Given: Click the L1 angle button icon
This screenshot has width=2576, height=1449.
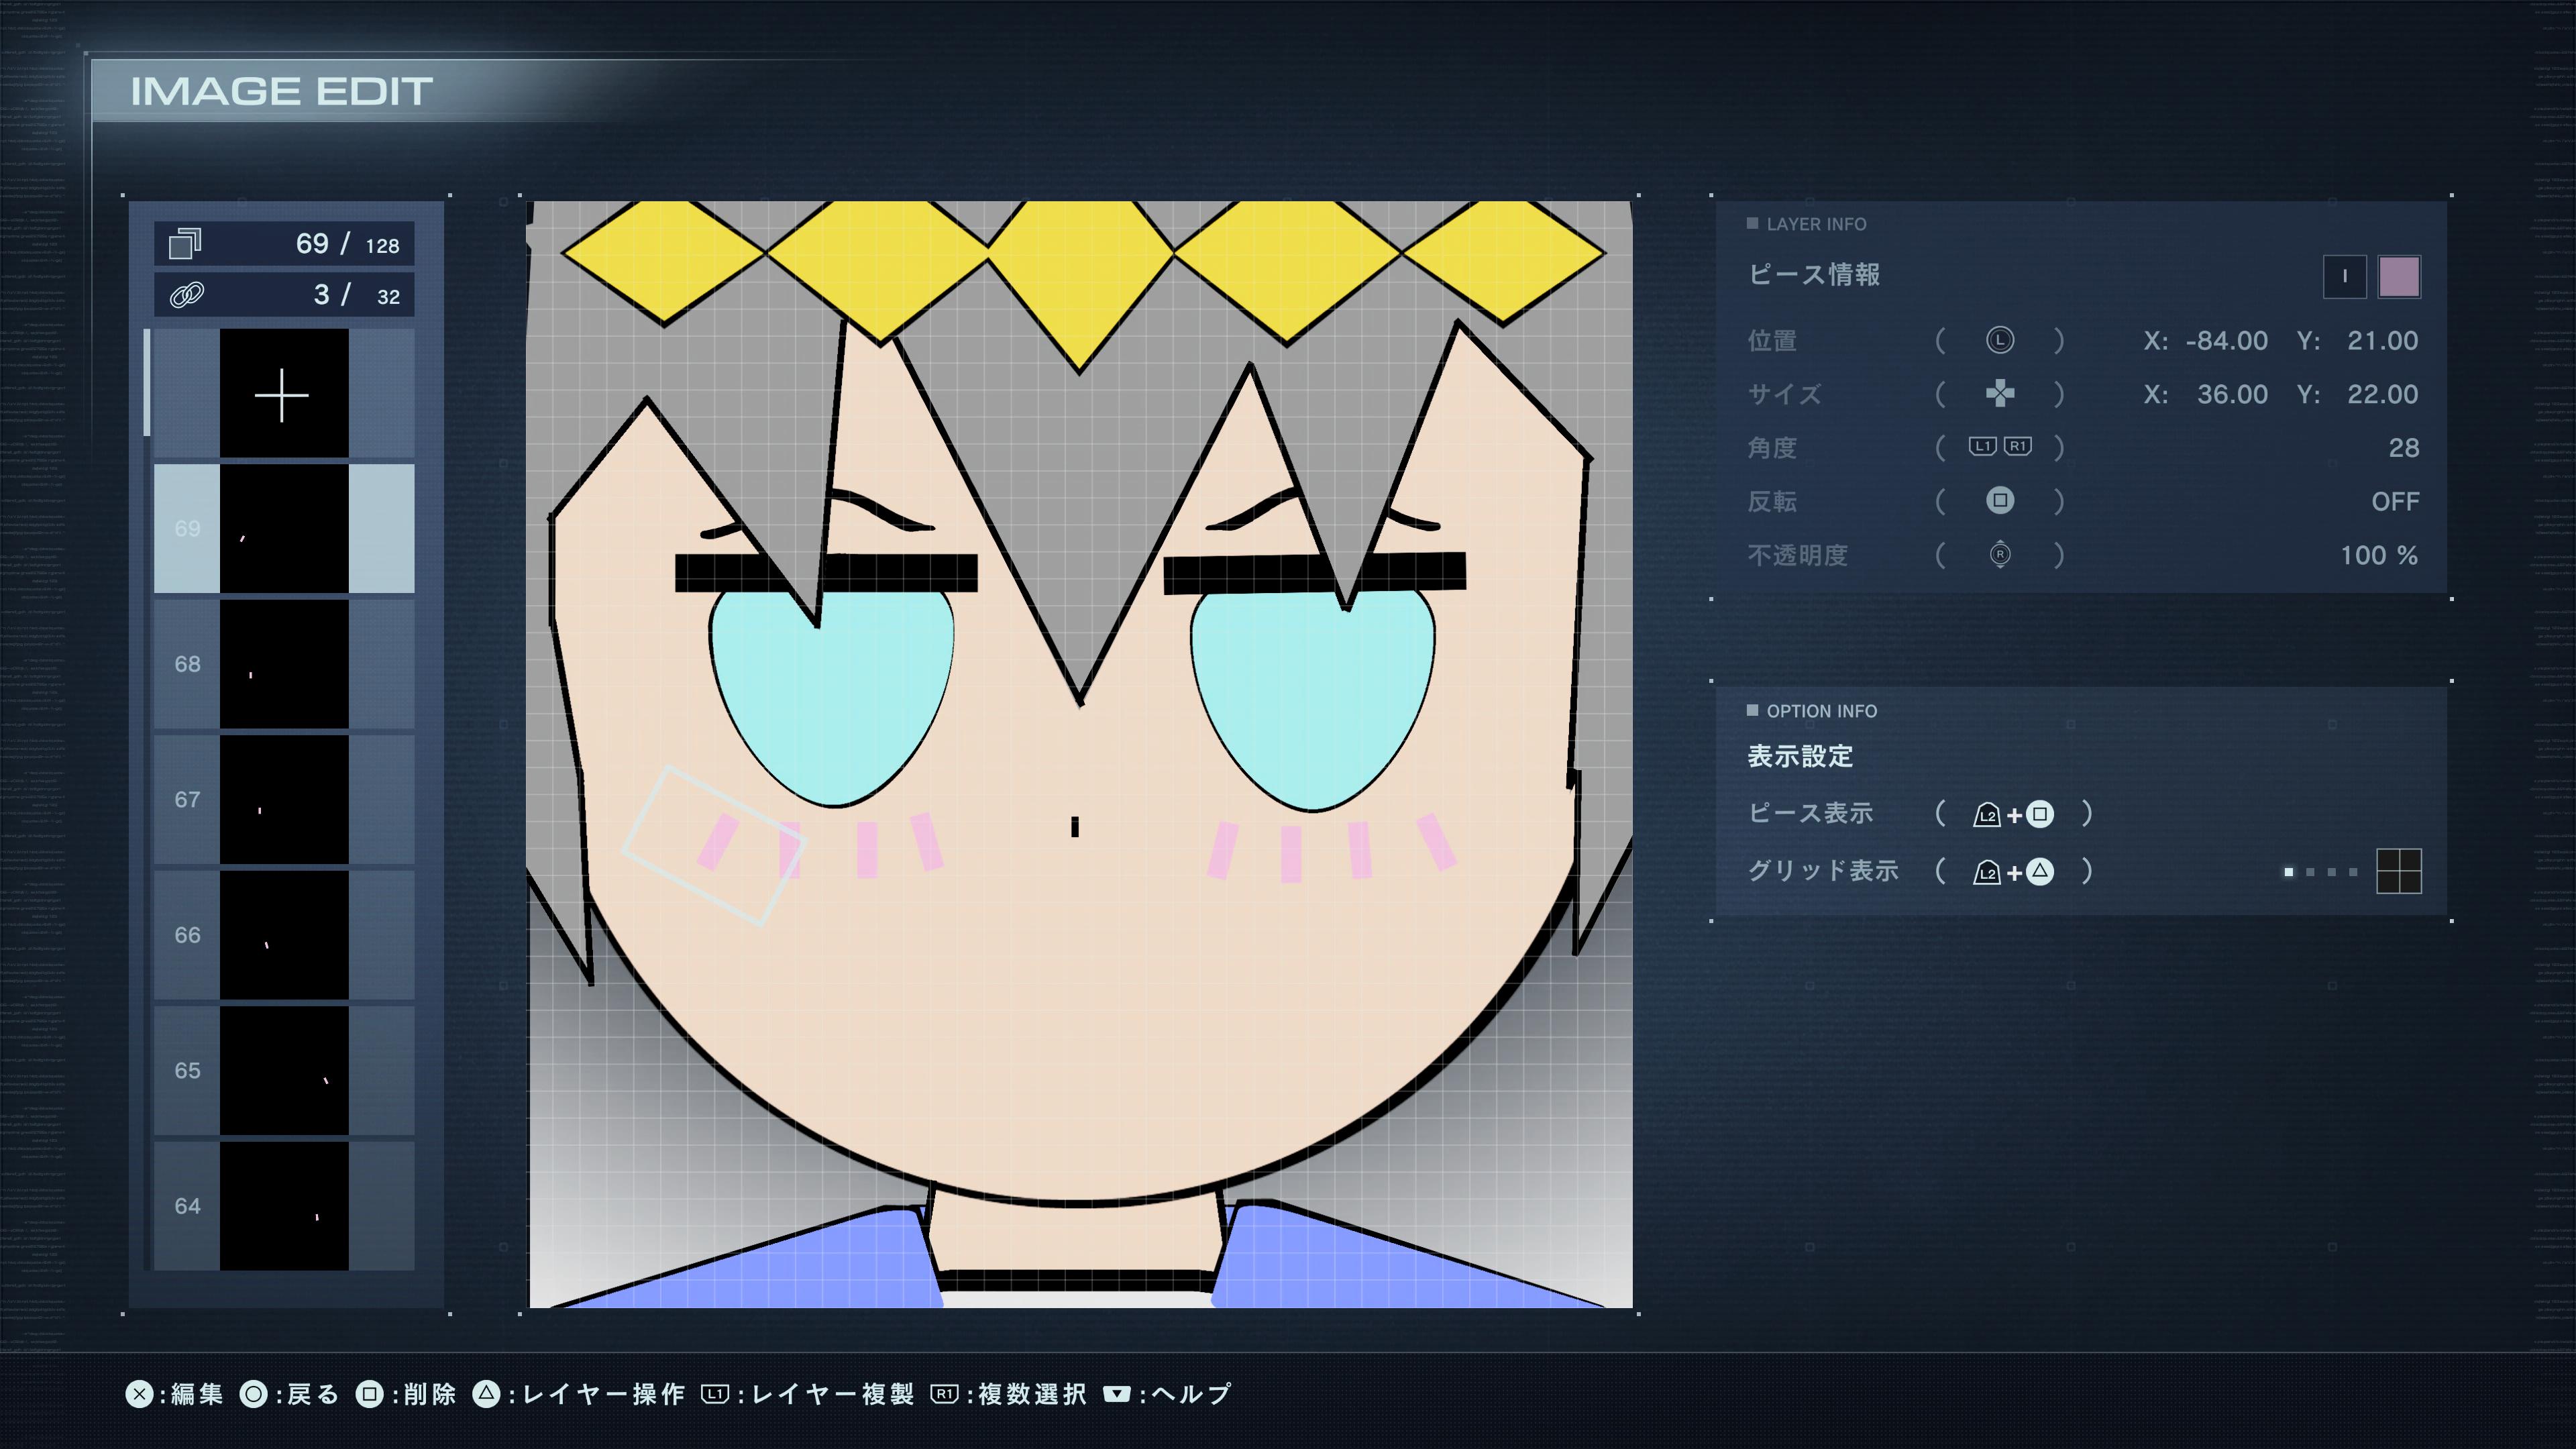Looking at the screenshot, I should (1982, 447).
